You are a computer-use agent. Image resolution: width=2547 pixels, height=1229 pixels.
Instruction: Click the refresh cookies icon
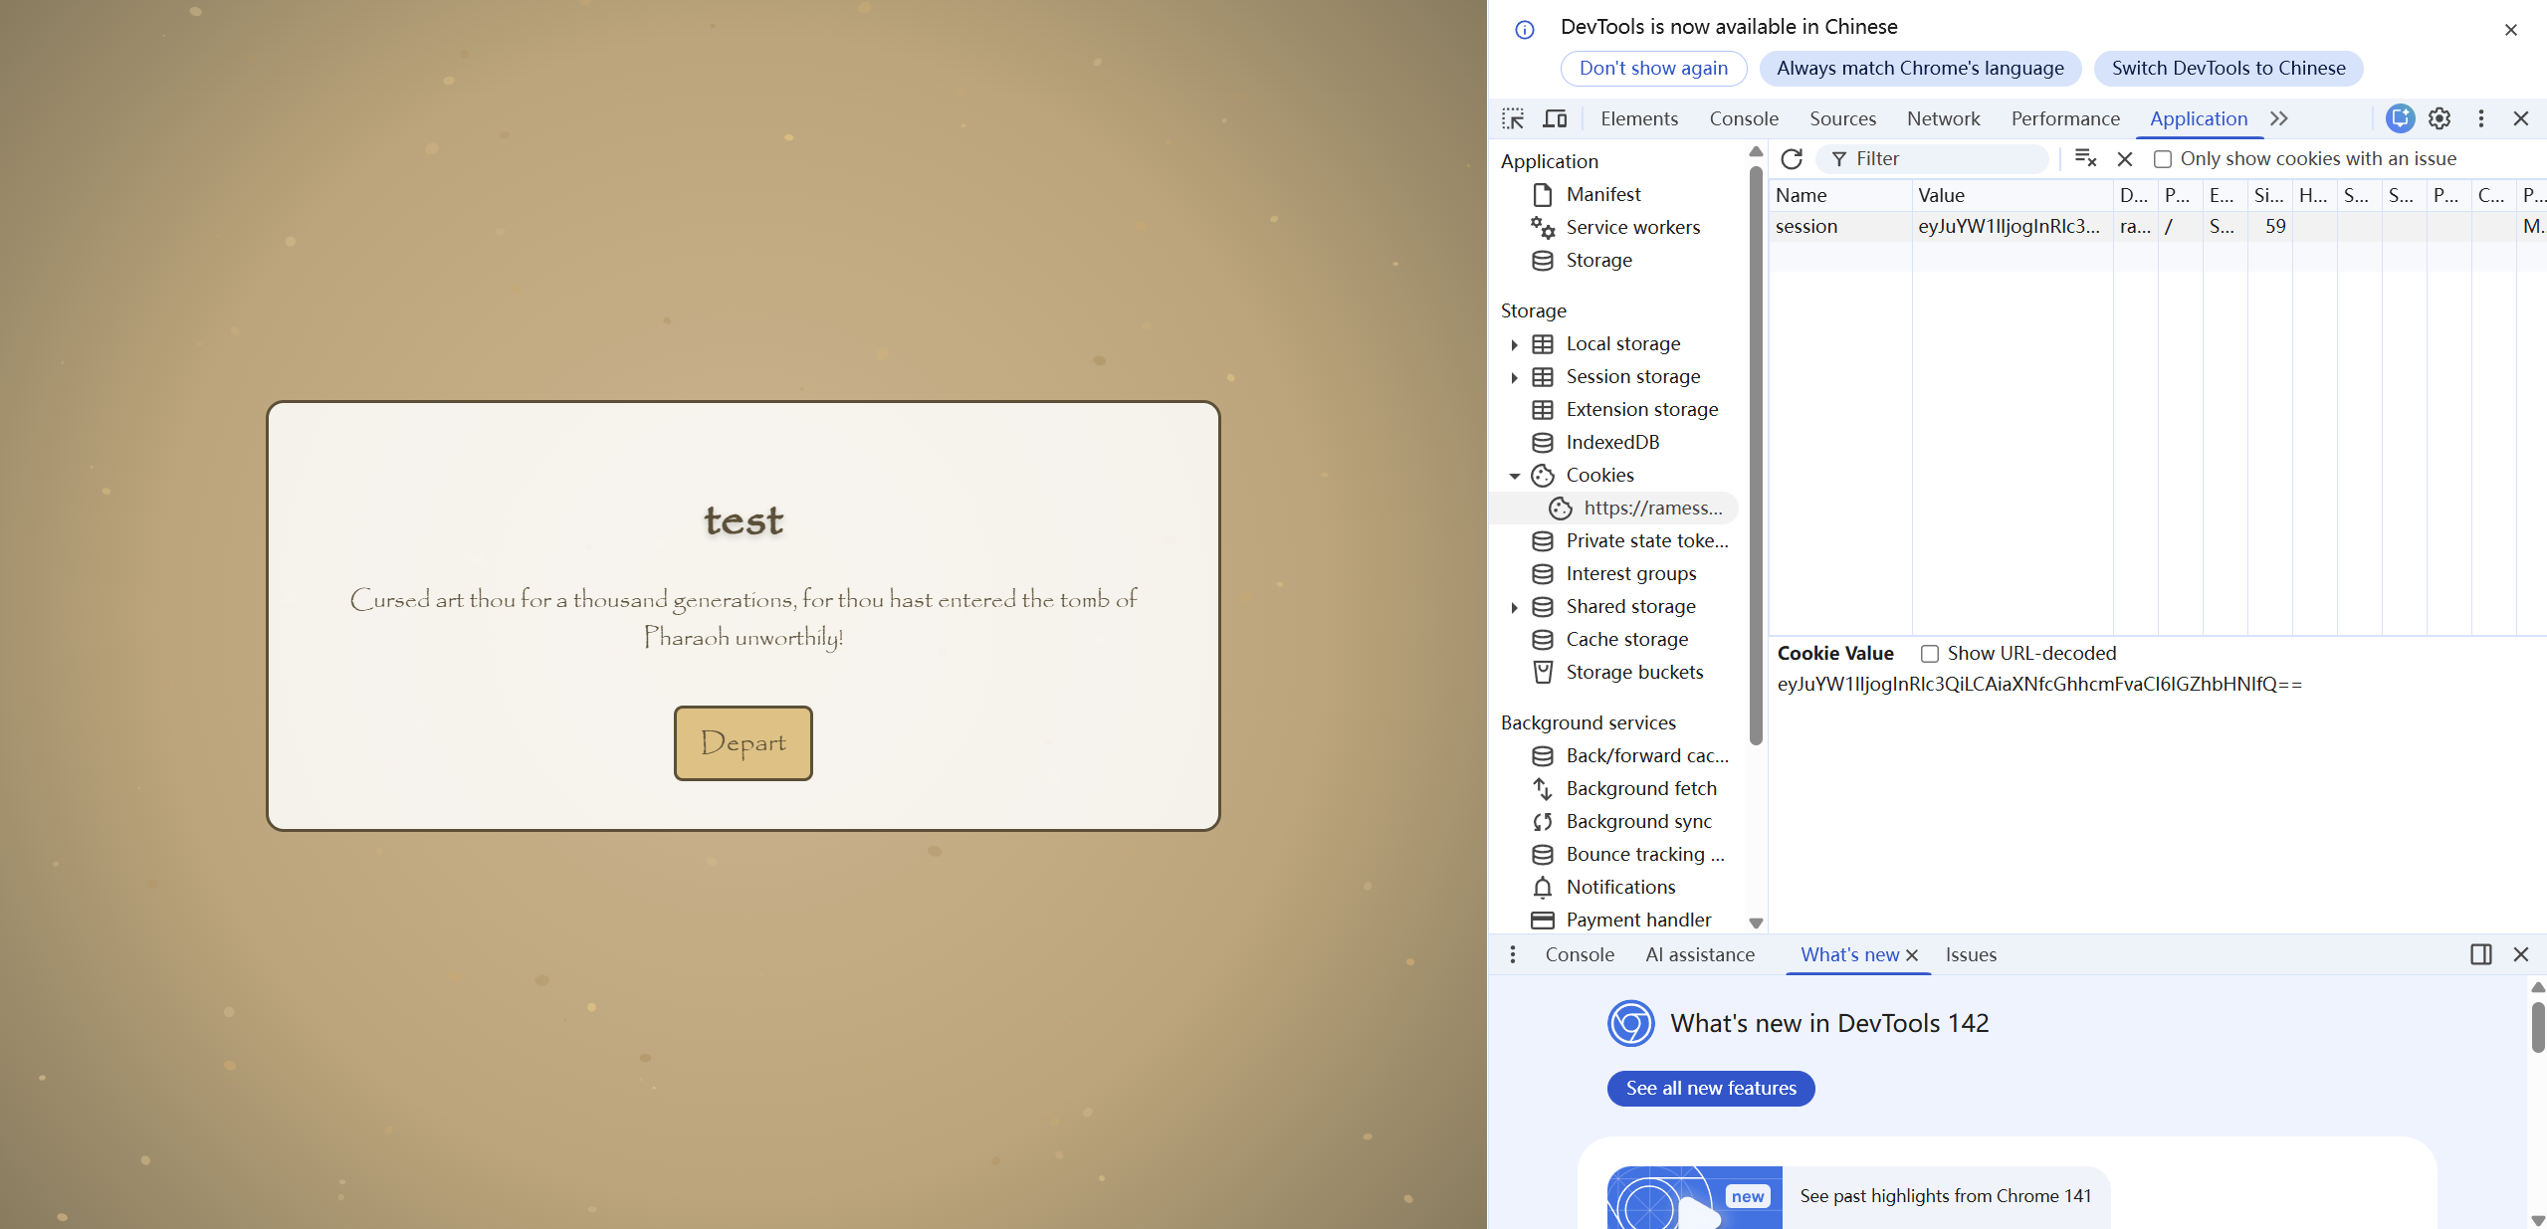click(1792, 159)
